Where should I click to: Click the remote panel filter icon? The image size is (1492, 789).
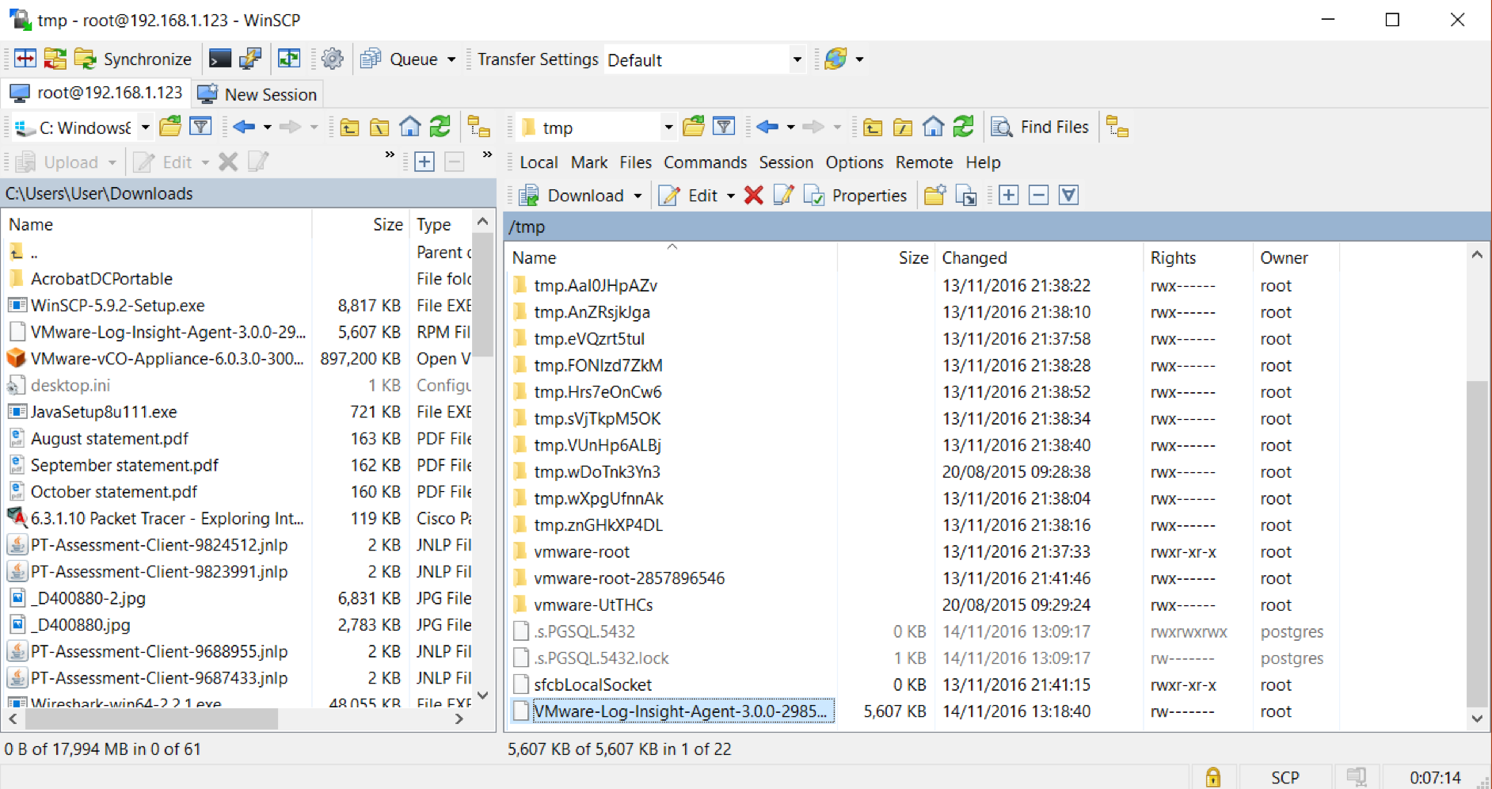tap(724, 127)
